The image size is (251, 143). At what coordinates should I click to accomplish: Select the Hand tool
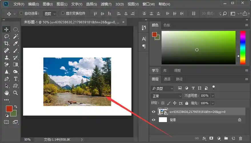tap(6, 93)
